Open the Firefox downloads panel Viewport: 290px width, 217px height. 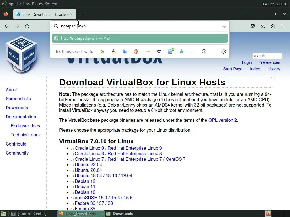point(263,26)
